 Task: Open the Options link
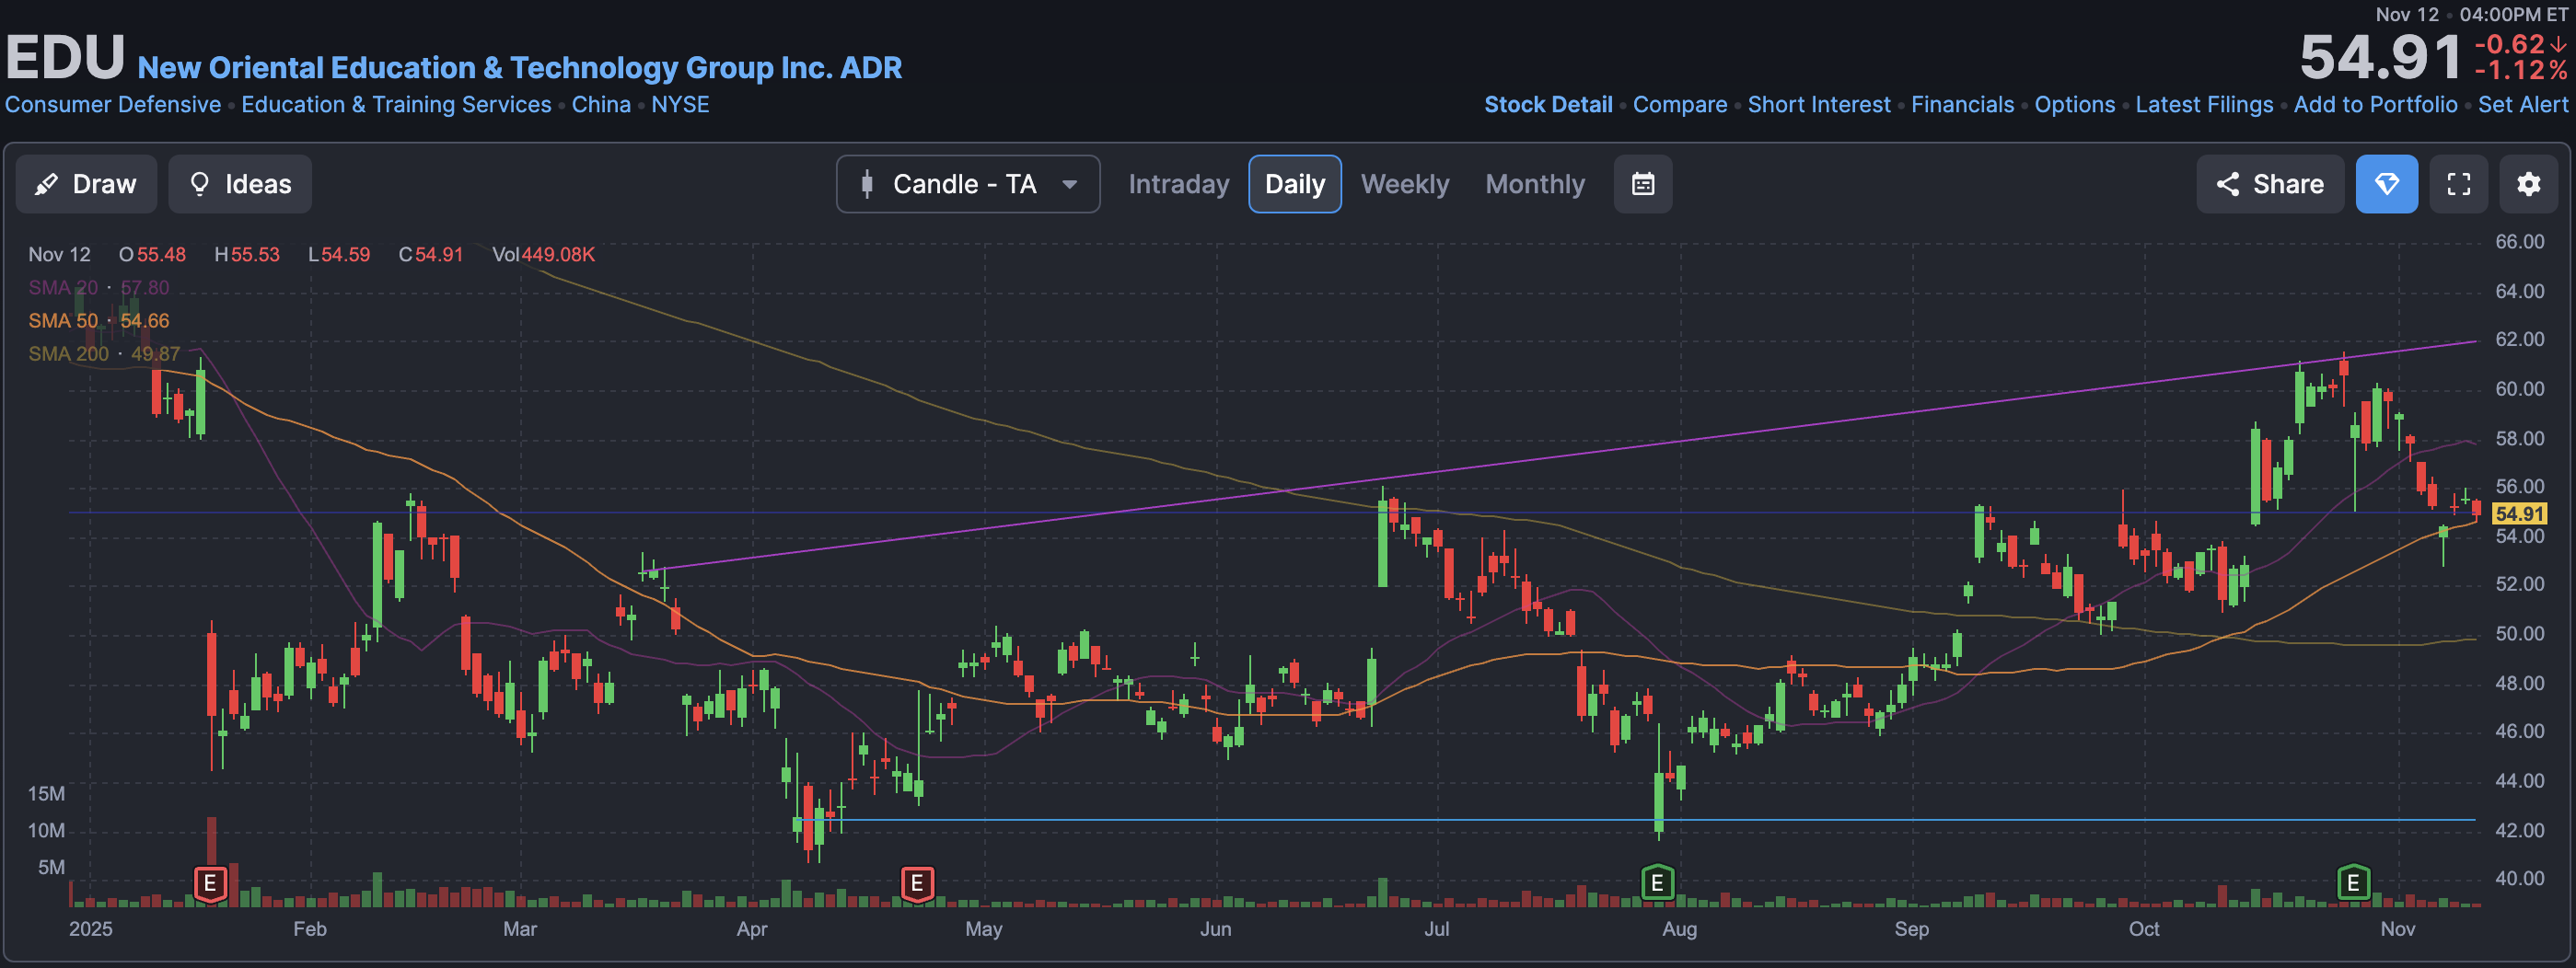2074,105
